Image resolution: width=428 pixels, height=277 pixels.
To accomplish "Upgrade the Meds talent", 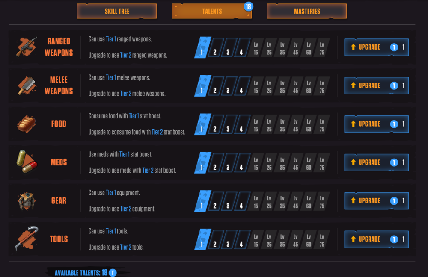I will 376,162.
